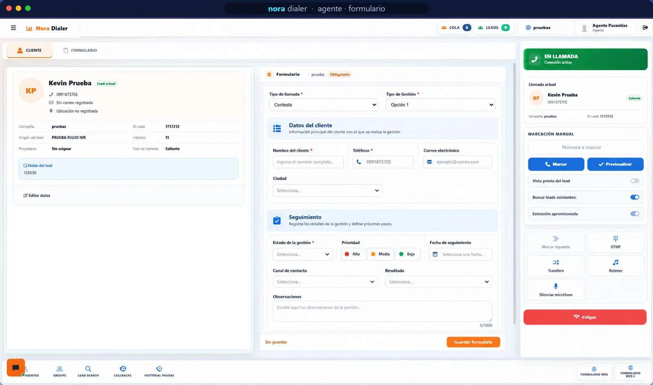
Task: Expand Estado de la gestión dropdown
Action: point(302,254)
